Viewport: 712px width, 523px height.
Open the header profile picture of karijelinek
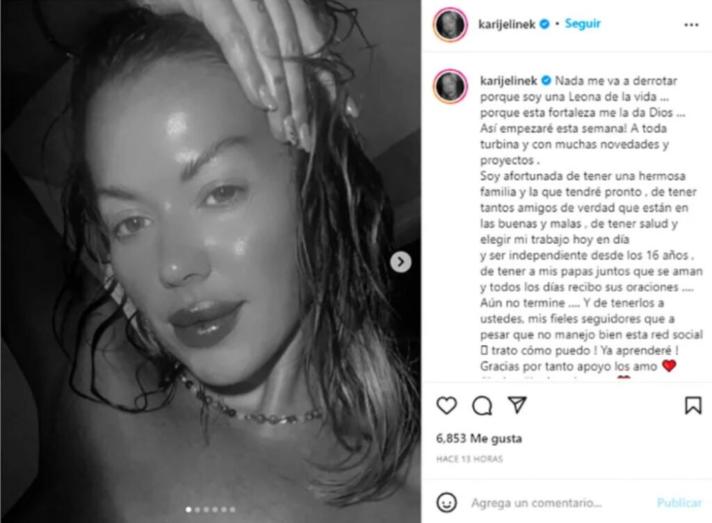pyautogui.click(x=450, y=24)
